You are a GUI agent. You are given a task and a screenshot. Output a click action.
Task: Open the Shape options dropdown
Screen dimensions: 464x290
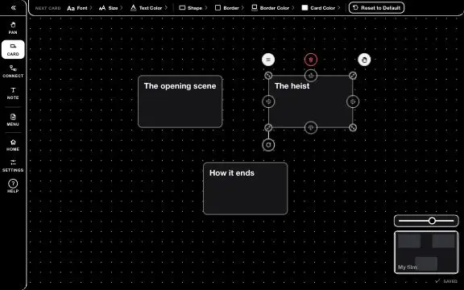tap(193, 8)
